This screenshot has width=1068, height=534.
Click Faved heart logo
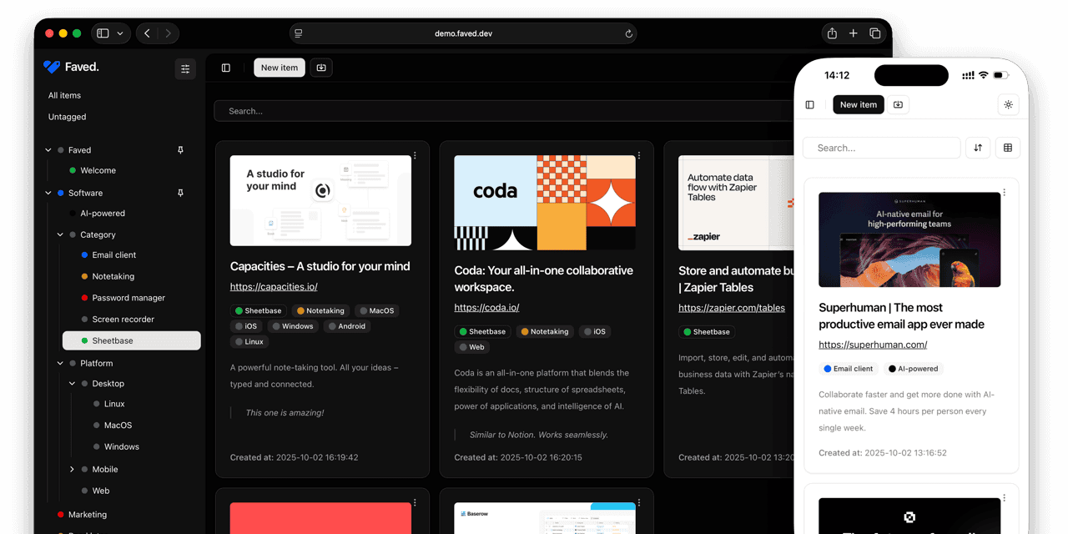[52, 67]
